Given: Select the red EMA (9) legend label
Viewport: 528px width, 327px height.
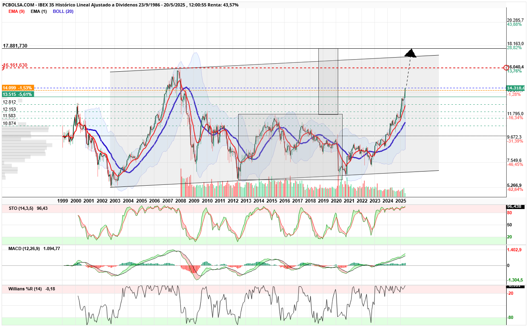Looking at the screenshot, I should pyautogui.click(x=16, y=11).
